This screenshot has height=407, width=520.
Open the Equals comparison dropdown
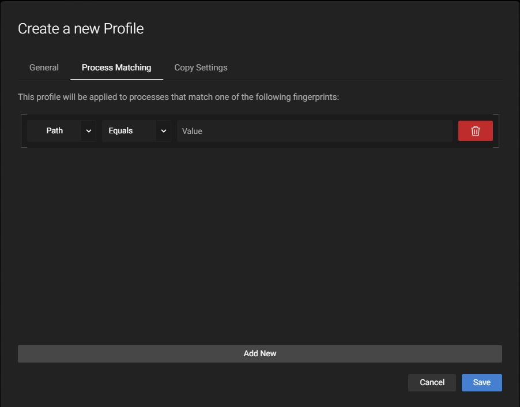tap(136, 131)
